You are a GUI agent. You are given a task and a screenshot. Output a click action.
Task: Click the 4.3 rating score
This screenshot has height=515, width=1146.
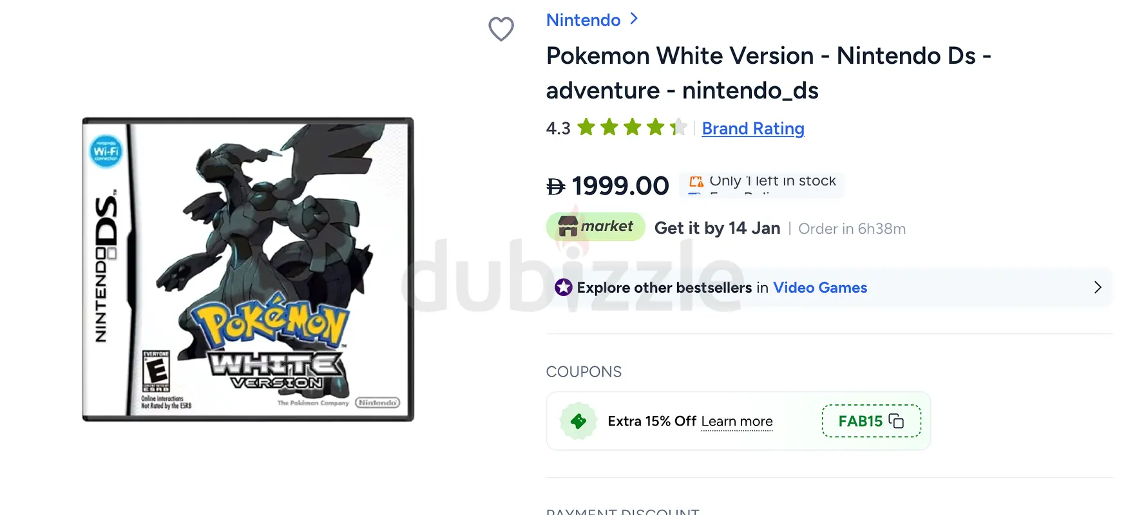(x=558, y=129)
